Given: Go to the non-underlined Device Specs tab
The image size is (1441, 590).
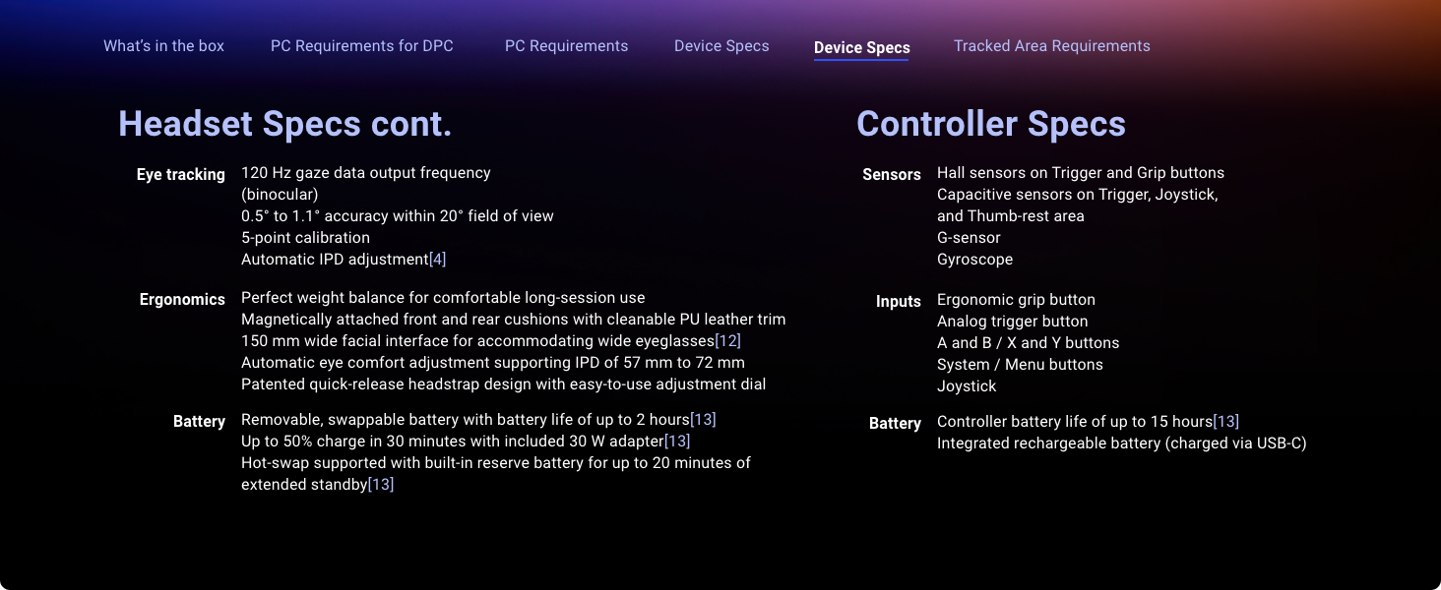Looking at the screenshot, I should pyautogui.click(x=721, y=46).
